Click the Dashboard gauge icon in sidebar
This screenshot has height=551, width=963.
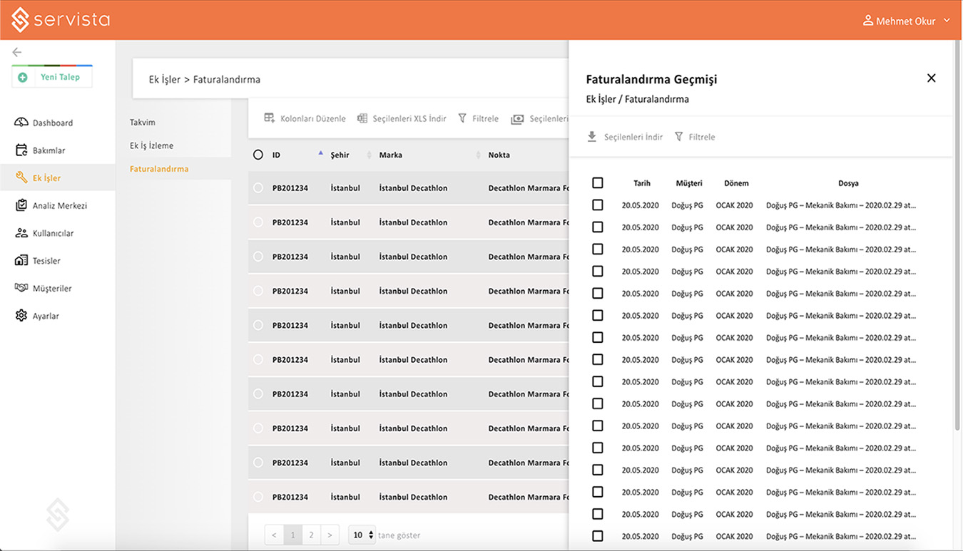[x=21, y=123]
